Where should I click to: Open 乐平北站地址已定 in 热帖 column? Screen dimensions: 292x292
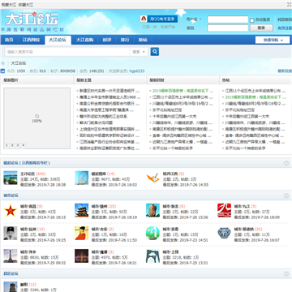240,110
